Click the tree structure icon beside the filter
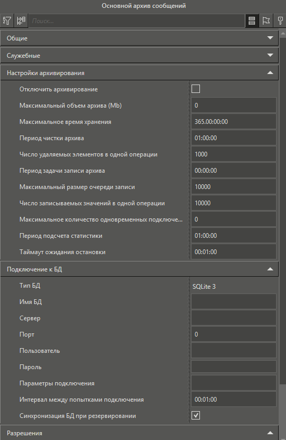The width and height of the screenshot is (286, 440). (21, 20)
